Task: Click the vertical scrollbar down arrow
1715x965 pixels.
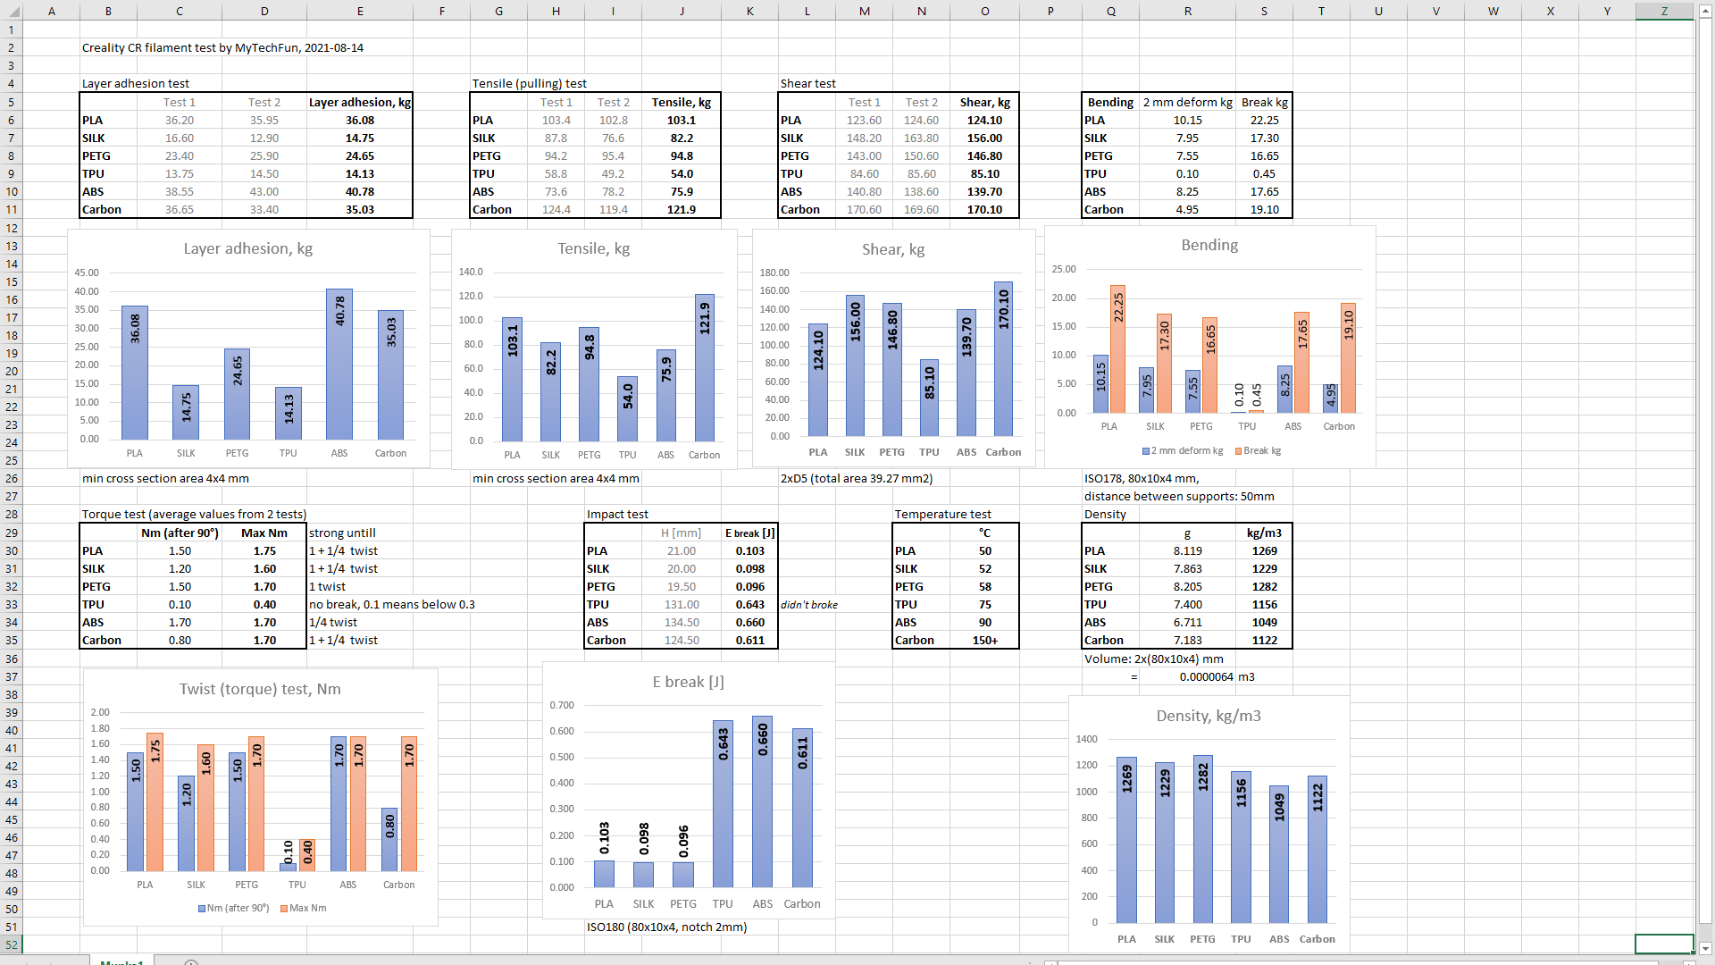Action: (1705, 949)
